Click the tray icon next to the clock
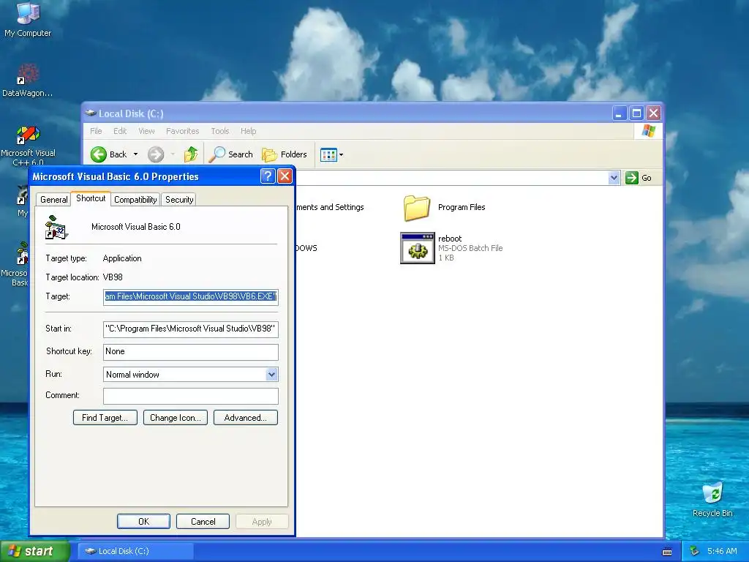Viewport: 749px width, 562px height. 695,551
